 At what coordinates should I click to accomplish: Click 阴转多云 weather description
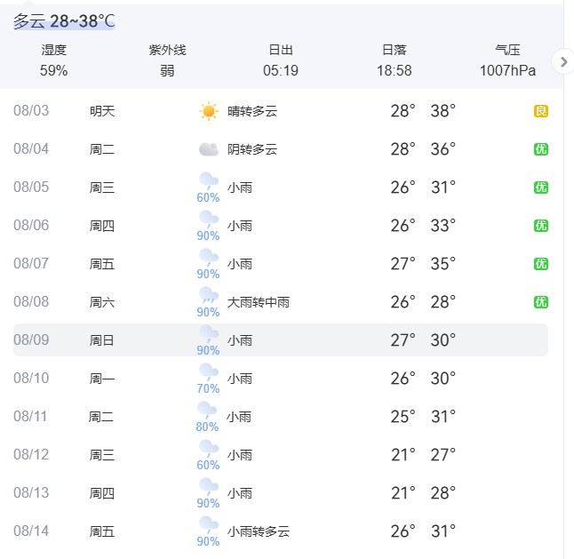[x=252, y=149]
